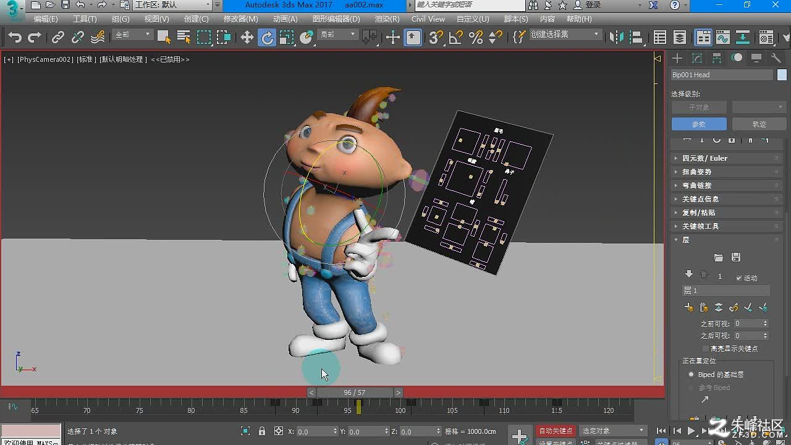The width and height of the screenshot is (791, 445).
Task: Expand the 复制/粘贴 rollout
Action: (x=727, y=213)
